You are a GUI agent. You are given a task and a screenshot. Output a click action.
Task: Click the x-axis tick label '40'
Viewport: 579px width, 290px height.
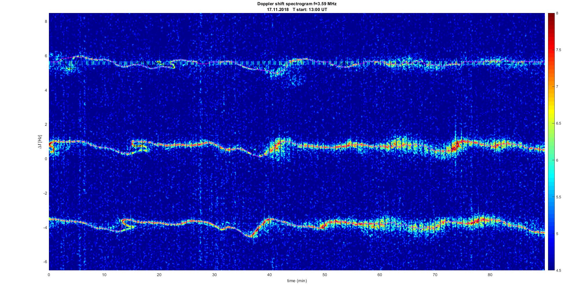click(x=270, y=275)
